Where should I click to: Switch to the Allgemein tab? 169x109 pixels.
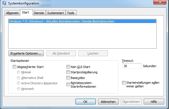[12, 13]
